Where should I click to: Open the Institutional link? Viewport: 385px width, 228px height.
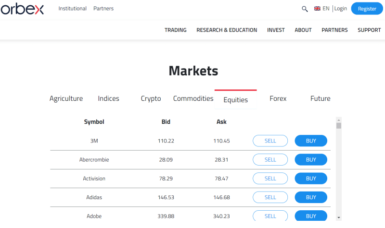(x=73, y=9)
